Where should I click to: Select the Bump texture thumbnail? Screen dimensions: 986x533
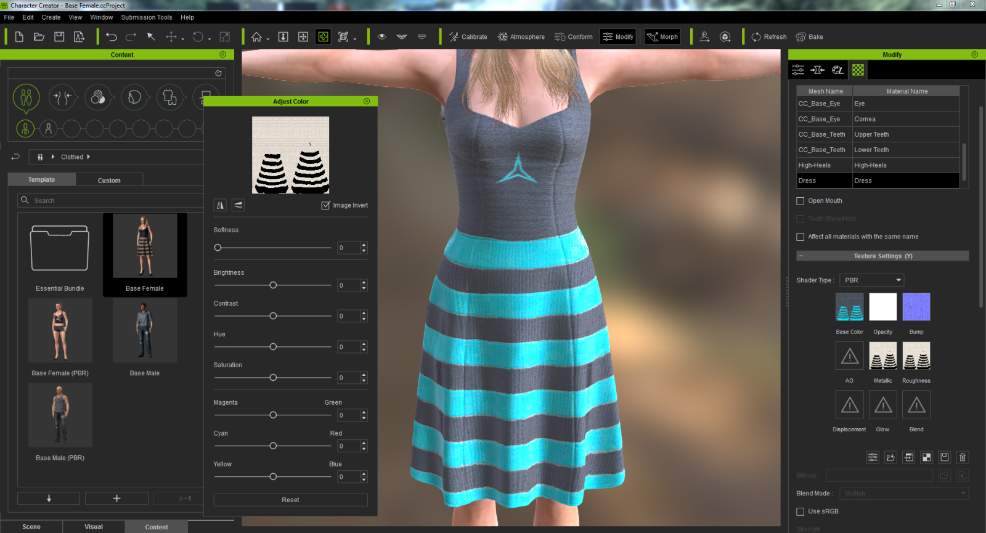click(x=916, y=307)
